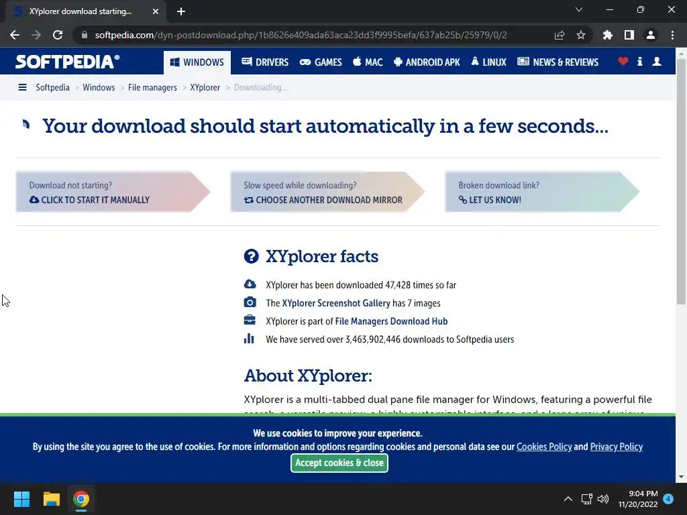Open the Games section
The width and height of the screenshot is (687, 515).
(321, 62)
